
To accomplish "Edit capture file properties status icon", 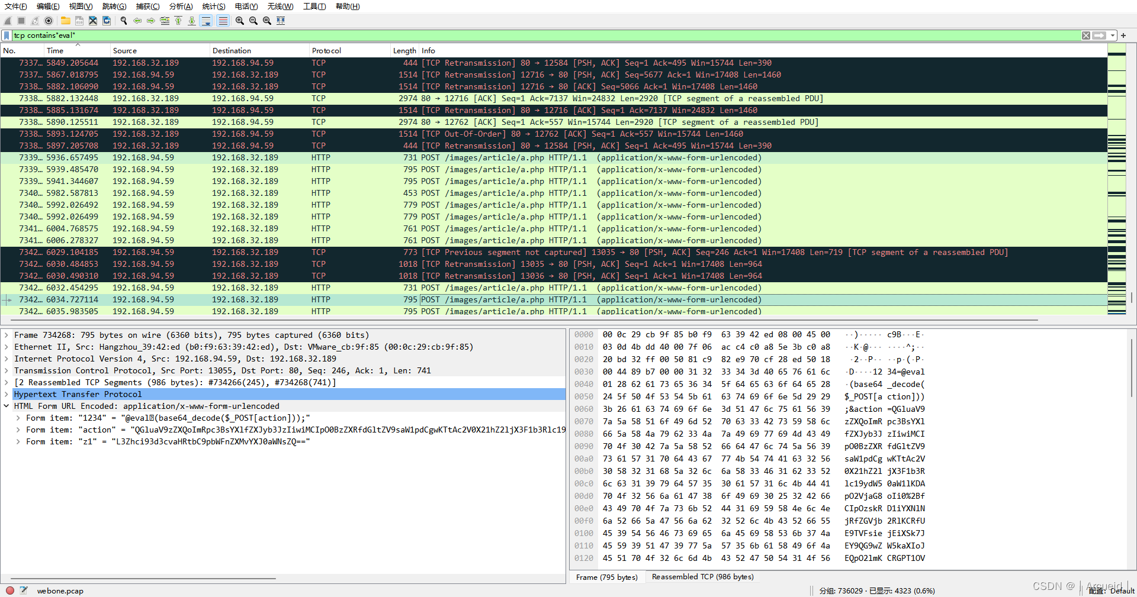I will (24, 590).
